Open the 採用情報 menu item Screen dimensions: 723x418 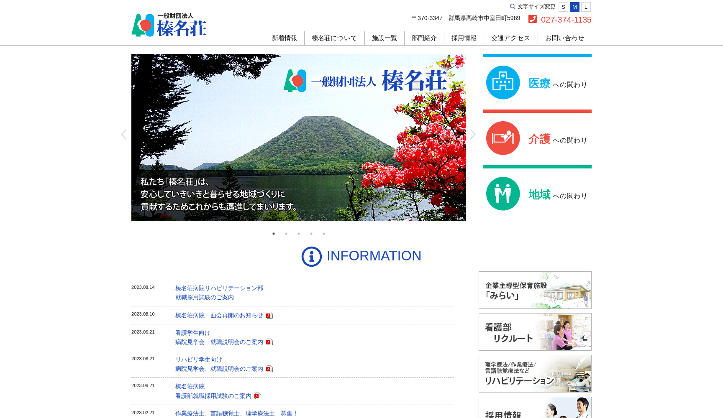(464, 38)
